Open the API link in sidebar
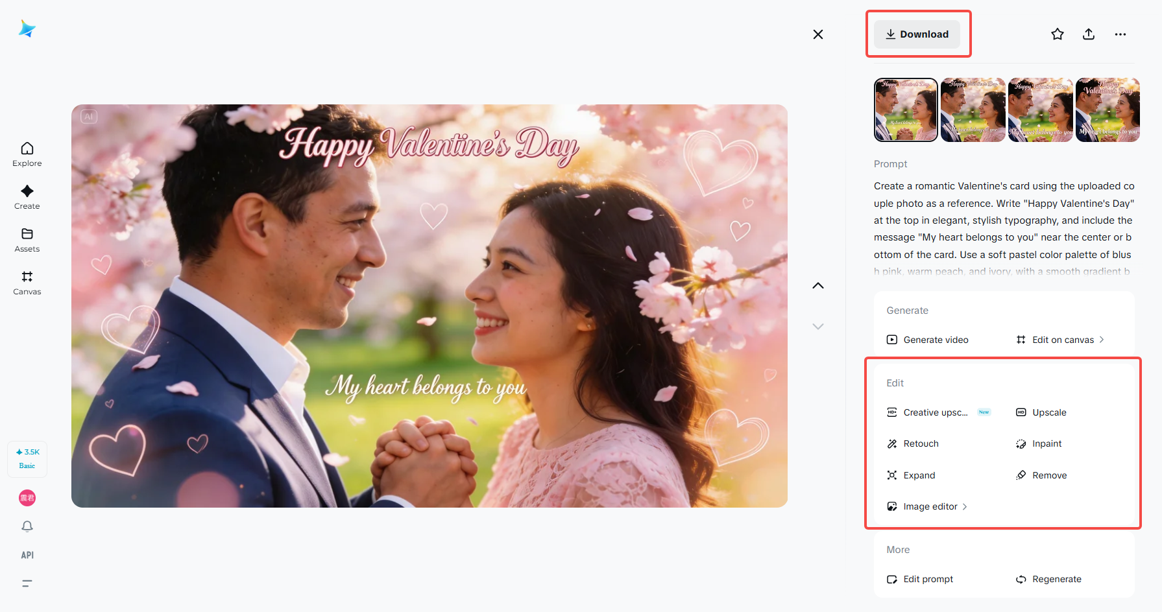 (x=27, y=555)
